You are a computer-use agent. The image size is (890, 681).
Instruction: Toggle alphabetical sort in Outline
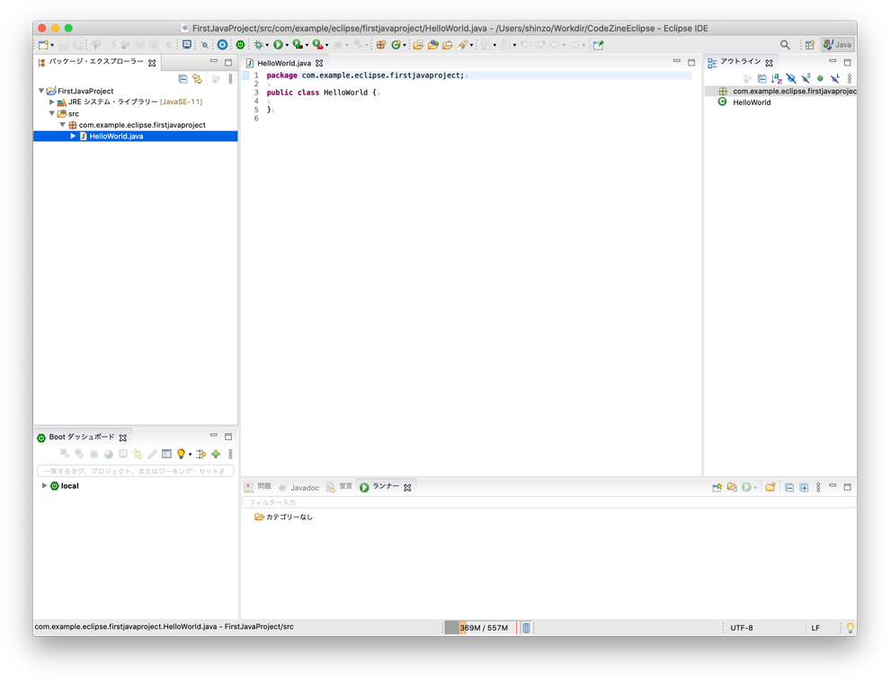777,79
